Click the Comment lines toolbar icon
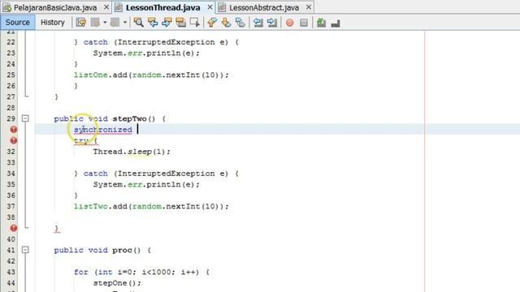This screenshot has height=292, width=520. (321, 23)
